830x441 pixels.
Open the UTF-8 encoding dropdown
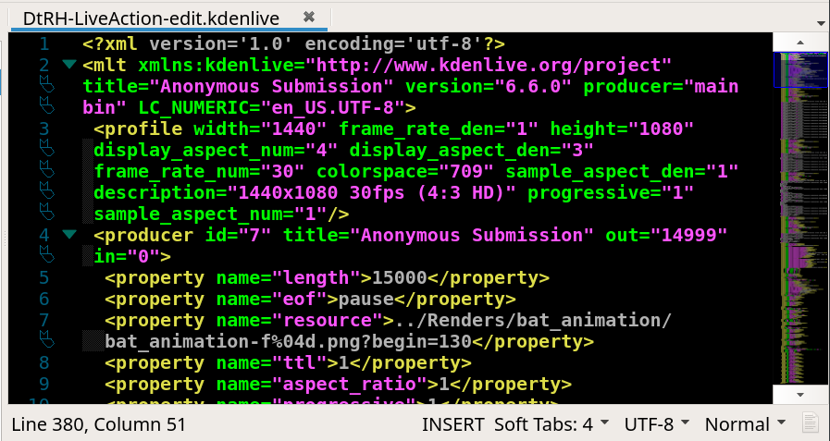[656, 424]
